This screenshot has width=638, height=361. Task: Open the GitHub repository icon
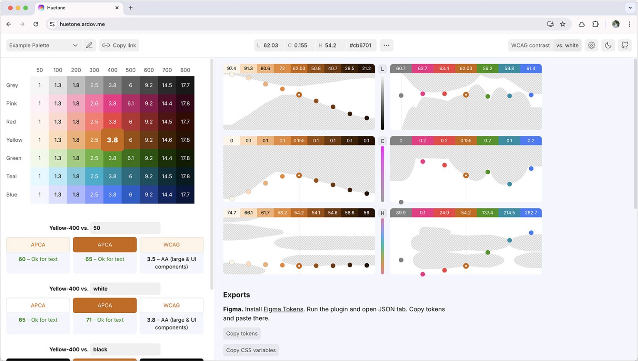click(625, 45)
